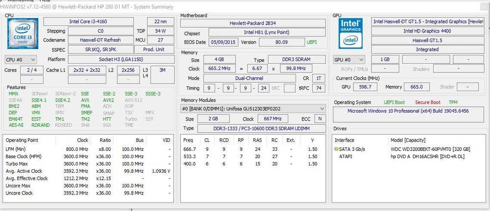Select the hp DVD A DH16ACSHR drive entry
The image size is (490, 211).
[427, 156]
